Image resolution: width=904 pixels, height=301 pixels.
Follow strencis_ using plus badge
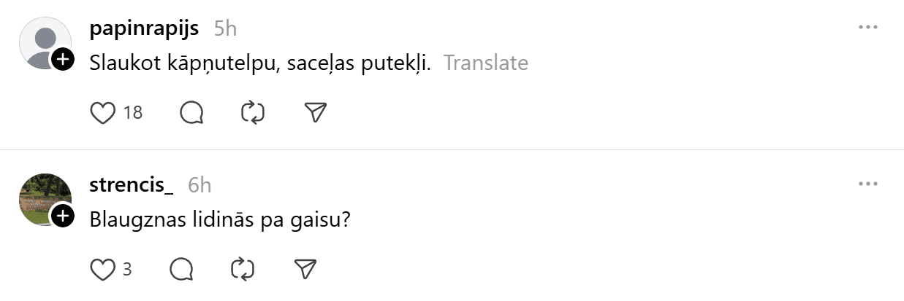(64, 216)
